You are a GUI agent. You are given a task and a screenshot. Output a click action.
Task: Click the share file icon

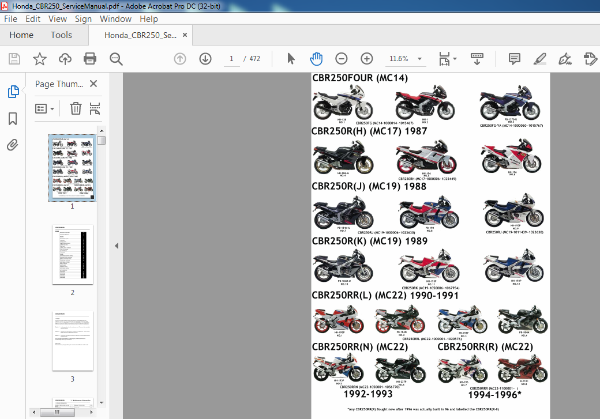click(590, 59)
